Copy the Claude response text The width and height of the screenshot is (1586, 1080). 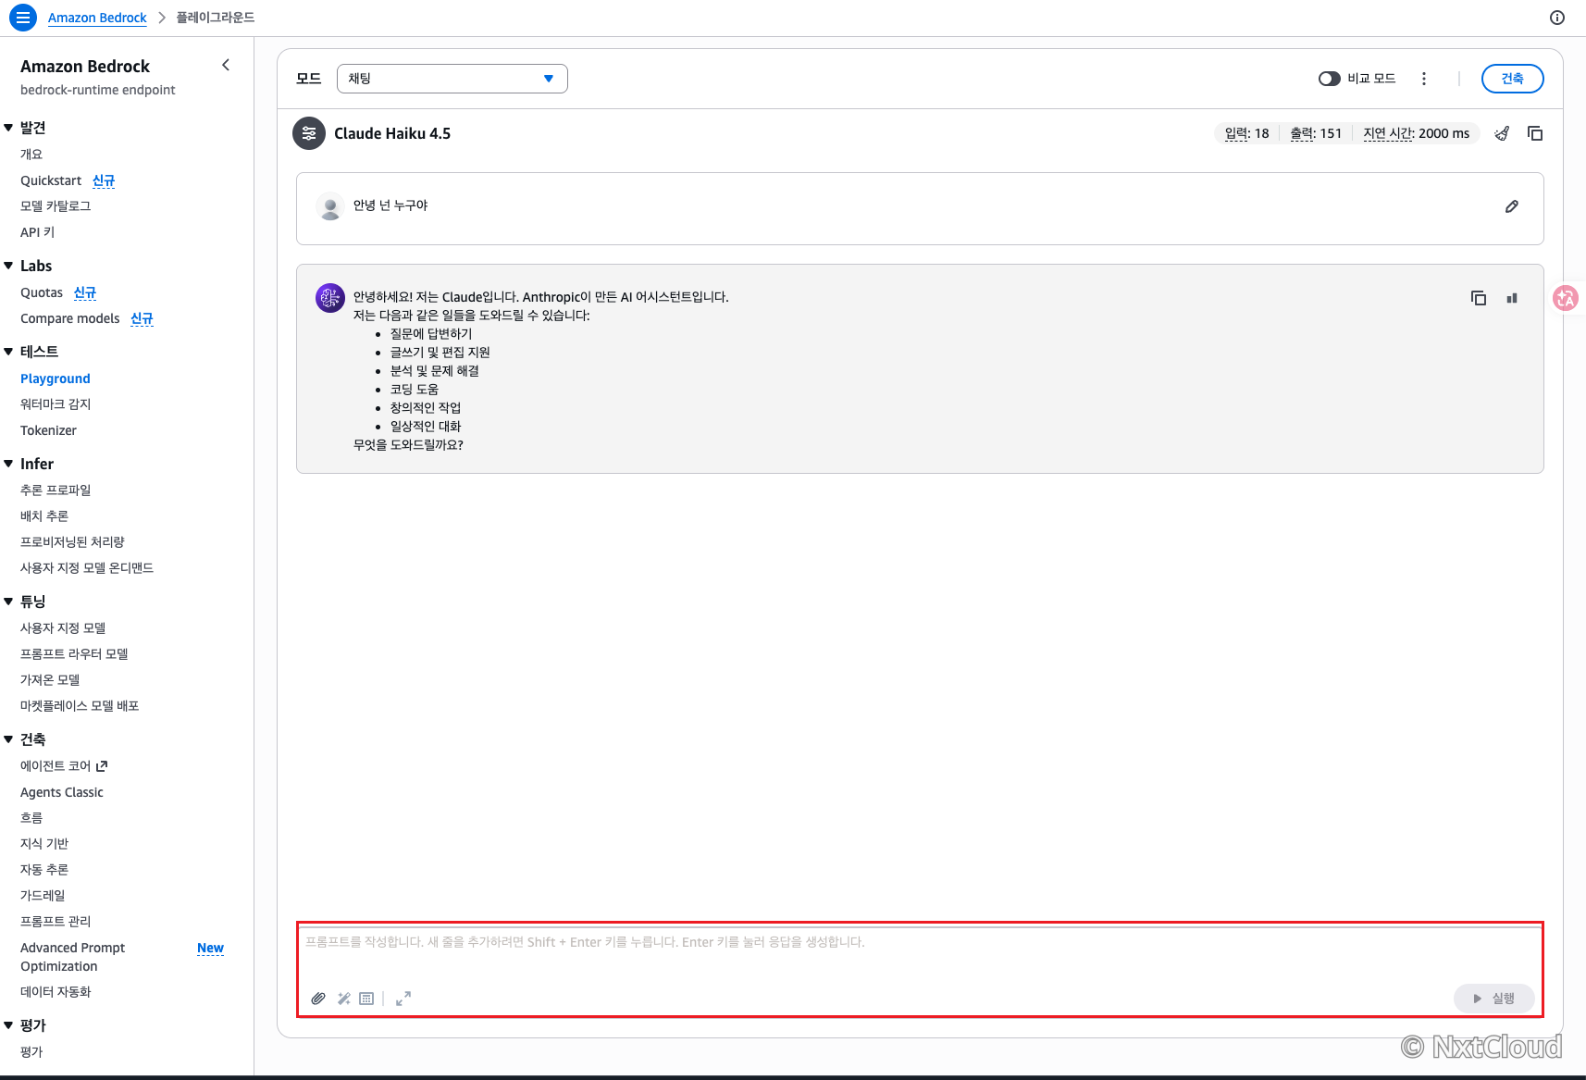click(1479, 298)
